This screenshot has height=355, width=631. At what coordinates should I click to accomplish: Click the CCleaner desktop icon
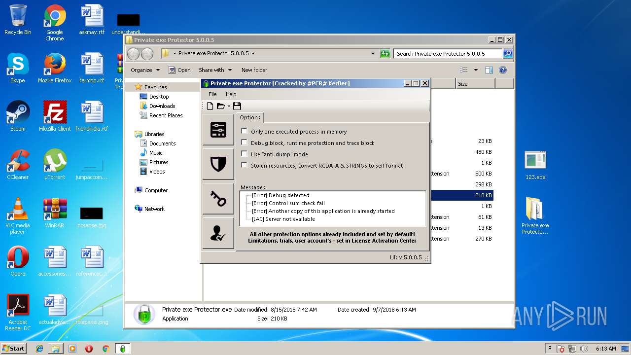coord(18,165)
